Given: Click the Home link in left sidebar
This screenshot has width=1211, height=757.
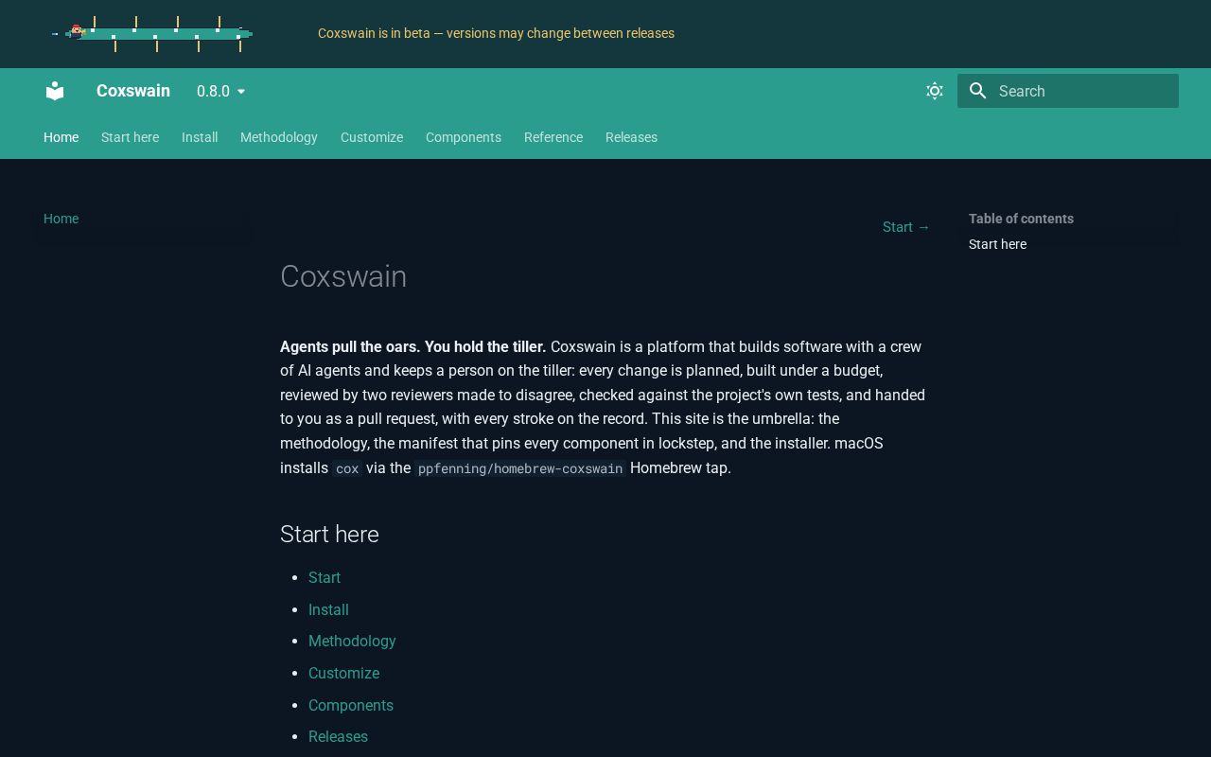Looking at the screenshot, I should [61, 219].
